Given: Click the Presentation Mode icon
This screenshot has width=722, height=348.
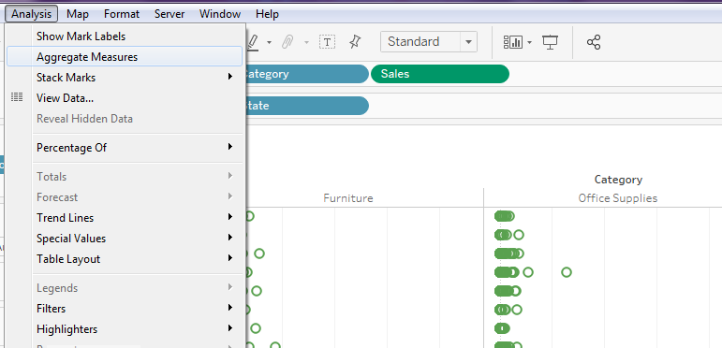Looking at the screenshot, I should (551, 42).
